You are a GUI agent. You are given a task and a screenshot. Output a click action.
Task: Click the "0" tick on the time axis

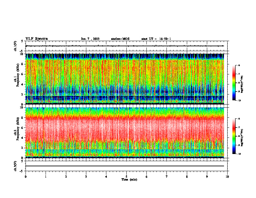[x=26, y=177]
